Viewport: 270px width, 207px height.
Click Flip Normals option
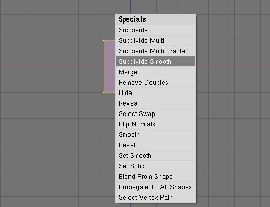tap(156, 124)
